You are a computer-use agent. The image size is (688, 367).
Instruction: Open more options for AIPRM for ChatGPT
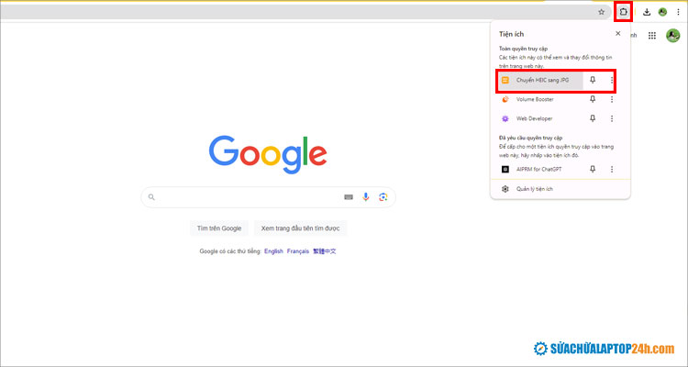coord(612,169)
